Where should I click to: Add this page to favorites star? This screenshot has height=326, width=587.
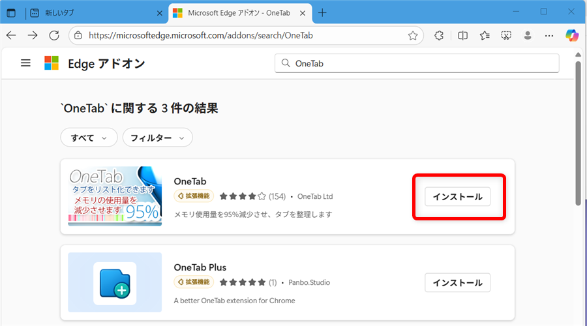tap(413, 36)
